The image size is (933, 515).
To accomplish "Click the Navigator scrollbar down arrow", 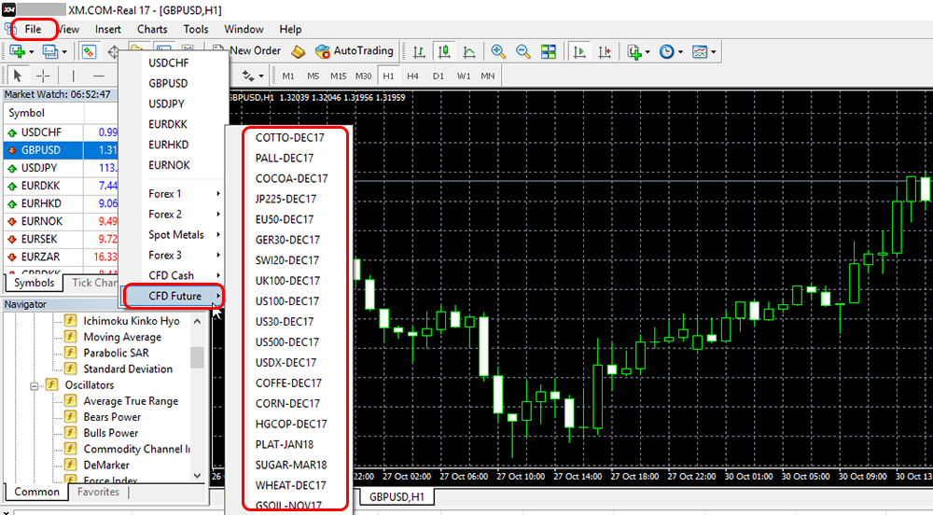I will tap(198, 475).
